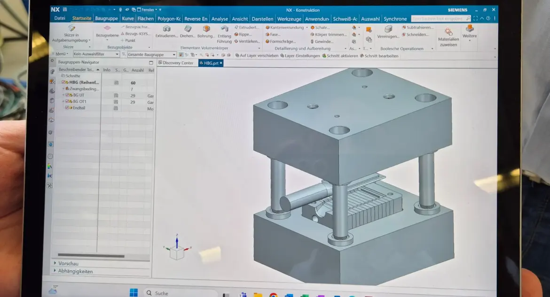Image resolution: width=550 pixels, height=297 pixels.
Task: Click the Schale shell tool
Action: coord(320,27)
